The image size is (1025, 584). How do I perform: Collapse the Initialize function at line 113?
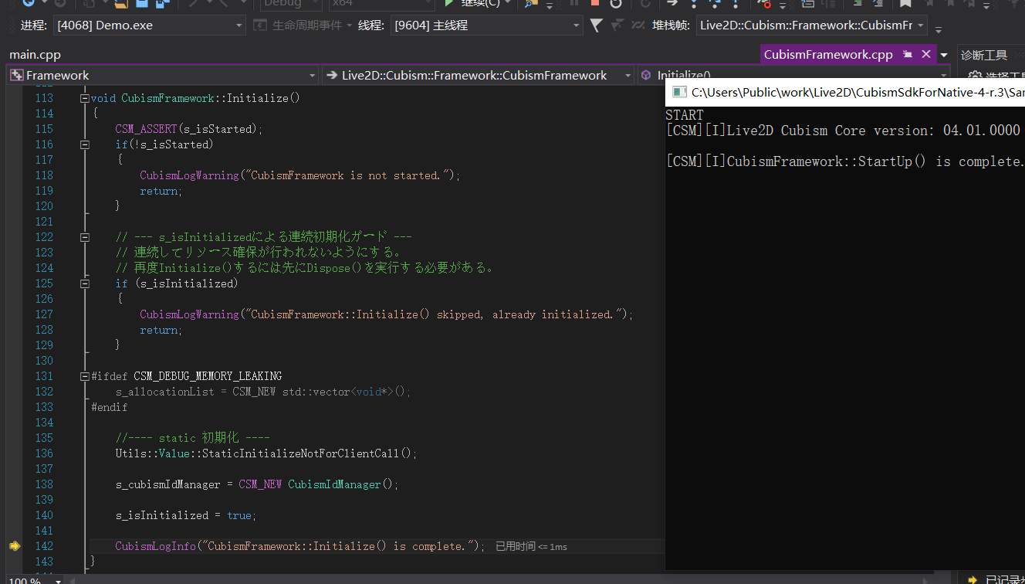[x=85, y=98]
